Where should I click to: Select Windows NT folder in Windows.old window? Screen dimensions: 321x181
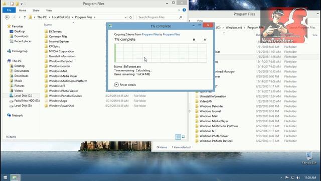208,131
